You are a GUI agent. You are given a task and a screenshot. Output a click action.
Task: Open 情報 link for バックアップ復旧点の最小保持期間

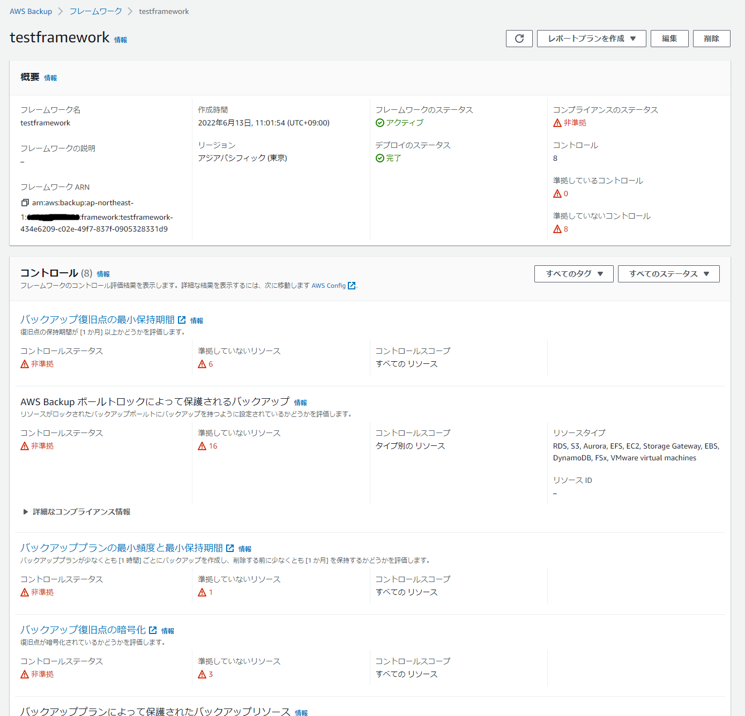[x=197, y=321]
